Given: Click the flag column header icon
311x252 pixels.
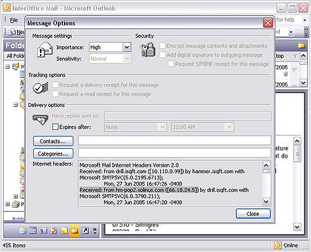Looking at the screenshot, I should (296, 56).
